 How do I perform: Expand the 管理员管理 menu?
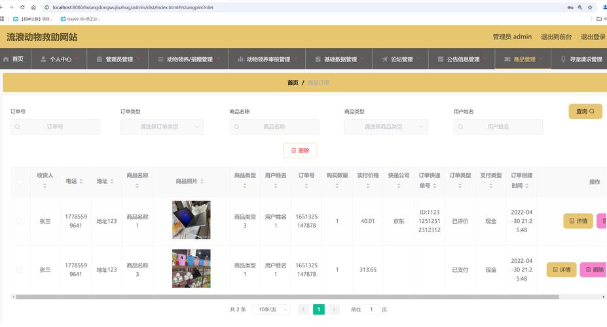(118, 59)
